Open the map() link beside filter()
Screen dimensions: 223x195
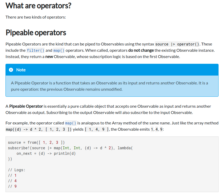coord(59,50)
